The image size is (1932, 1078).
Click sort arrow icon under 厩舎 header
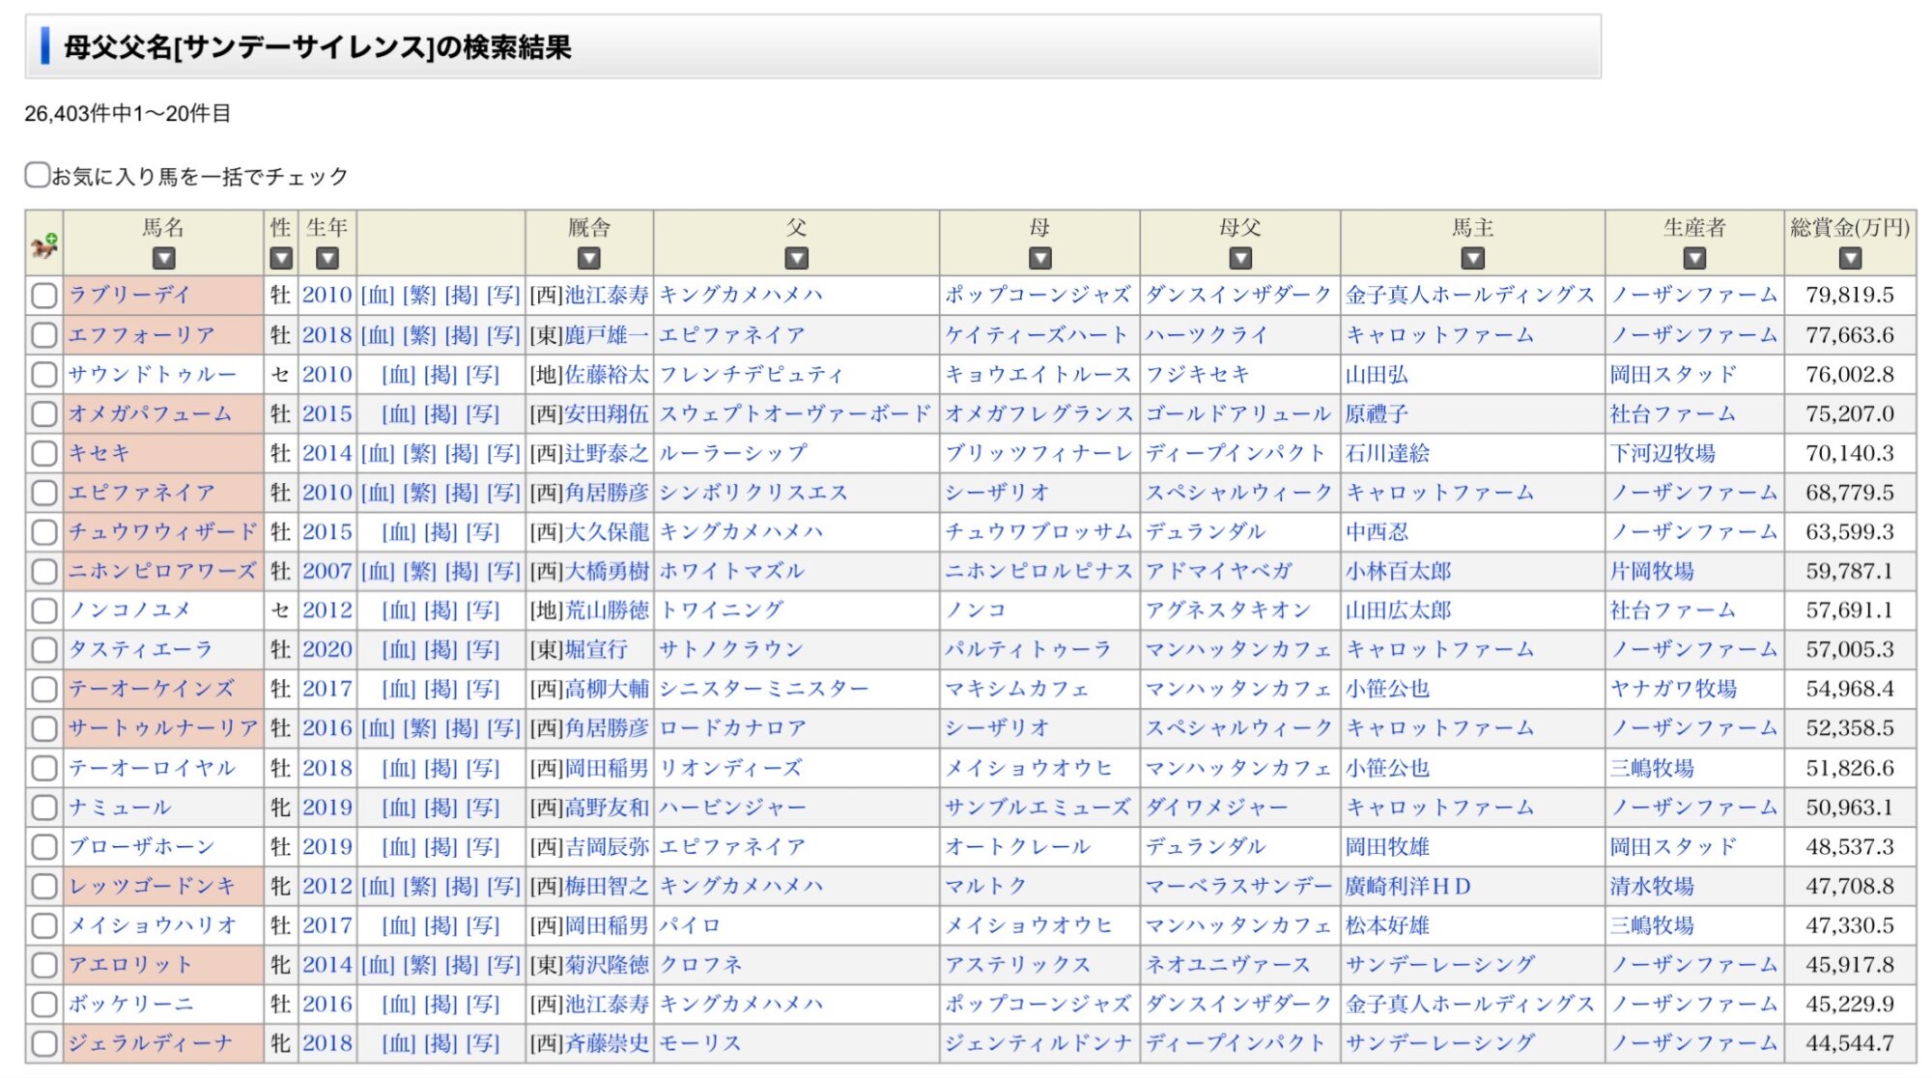[x=588, y=258]
